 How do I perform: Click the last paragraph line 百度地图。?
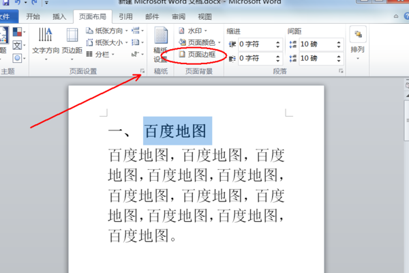coord(142,235)
